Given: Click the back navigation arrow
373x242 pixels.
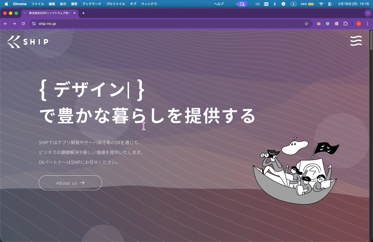Looking at the screenshot, I should click(x=5, y=23).
